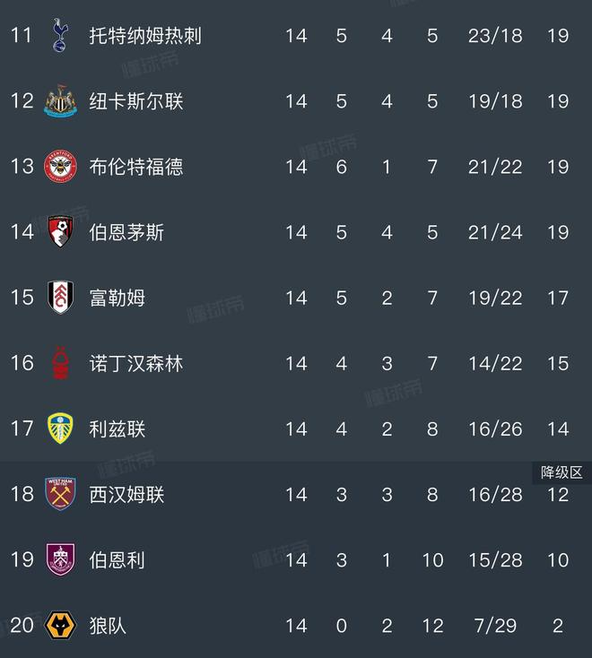
Task: Select the Wolves wolf-head logo
Action: pyautogui.click(x=61, y=625)
